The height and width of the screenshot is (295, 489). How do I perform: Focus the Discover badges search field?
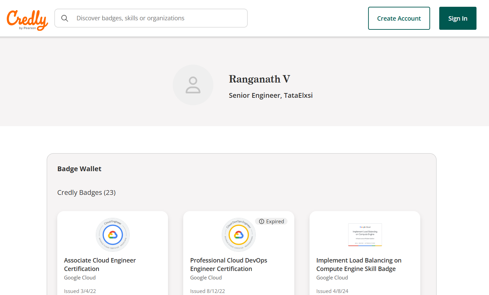point(151,18)
